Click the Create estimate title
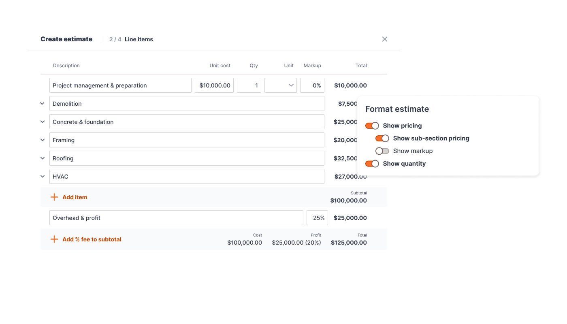 pos(66,39)
